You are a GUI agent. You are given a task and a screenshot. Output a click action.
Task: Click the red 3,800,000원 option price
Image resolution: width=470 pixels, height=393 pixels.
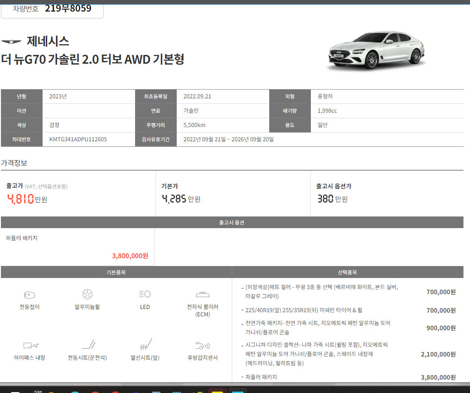[x=130, y=256]
